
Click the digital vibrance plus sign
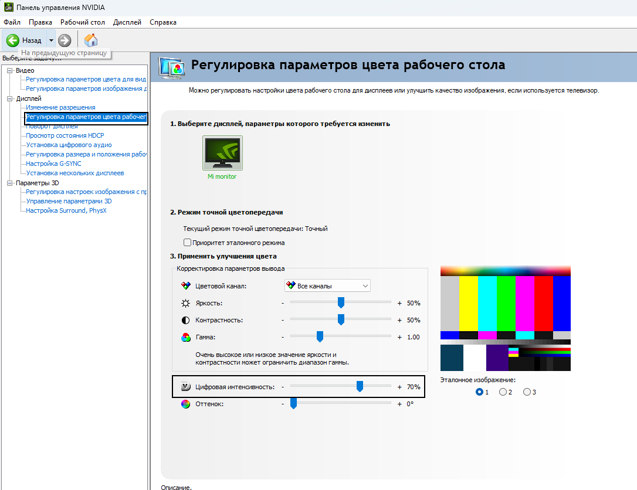[x=399, y=387]
